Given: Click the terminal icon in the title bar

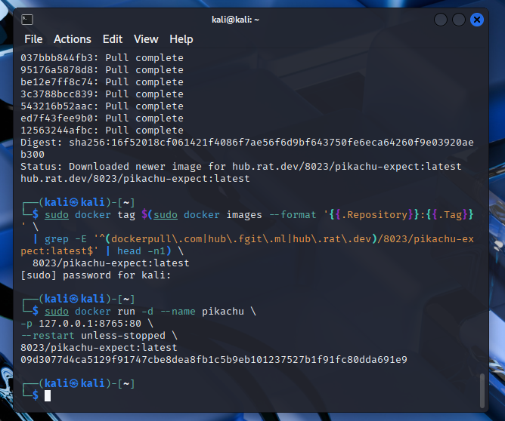Looking at the screenshot, I should 27,20.
